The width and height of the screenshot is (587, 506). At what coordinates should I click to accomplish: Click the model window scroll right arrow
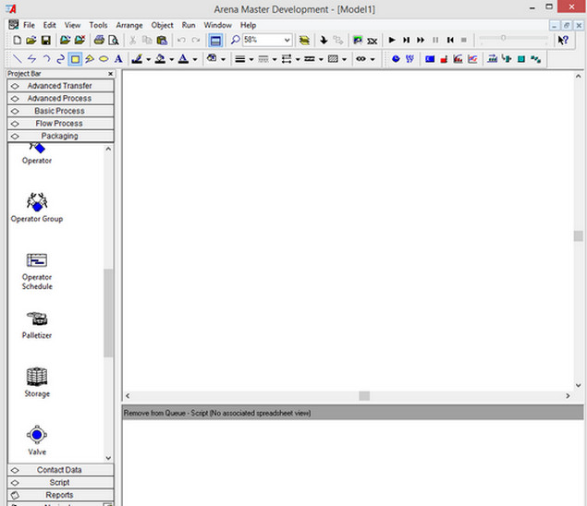568,396
